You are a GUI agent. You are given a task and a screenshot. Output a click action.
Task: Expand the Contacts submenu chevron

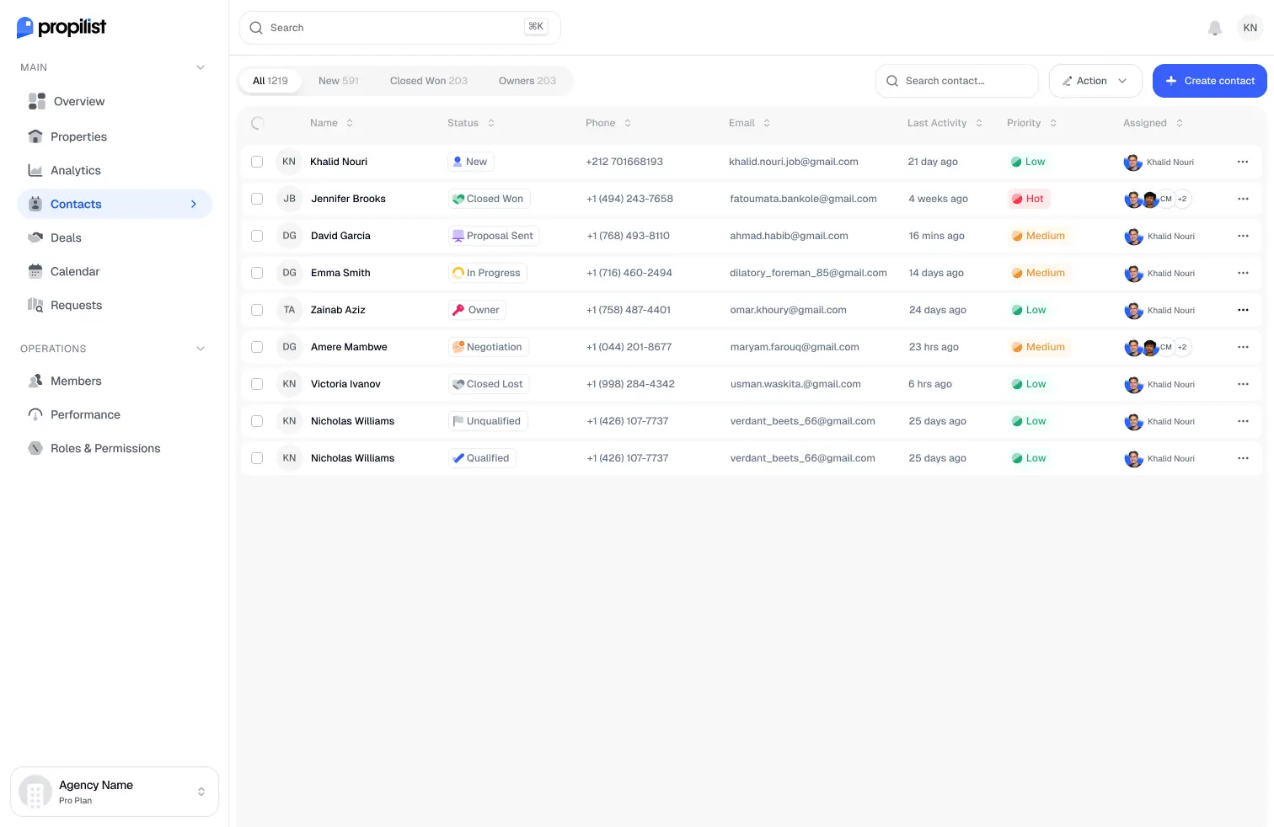(194, 204)
